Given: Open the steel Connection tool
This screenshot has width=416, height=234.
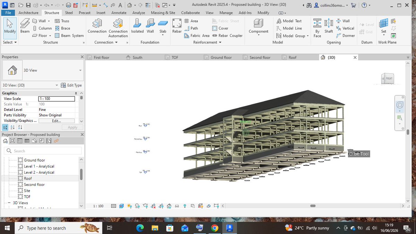Looking at the screenshot, I should [x=97, y=26].
